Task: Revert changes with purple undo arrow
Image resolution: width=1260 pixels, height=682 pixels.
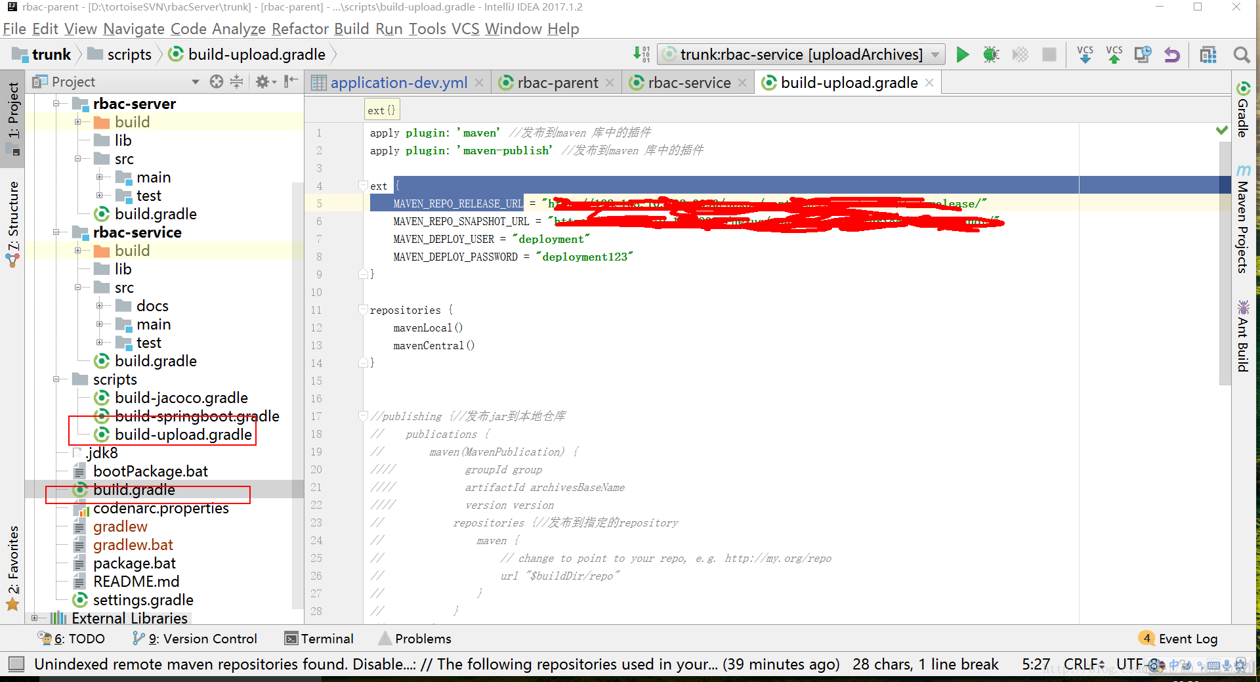Action: [1171, 54]
